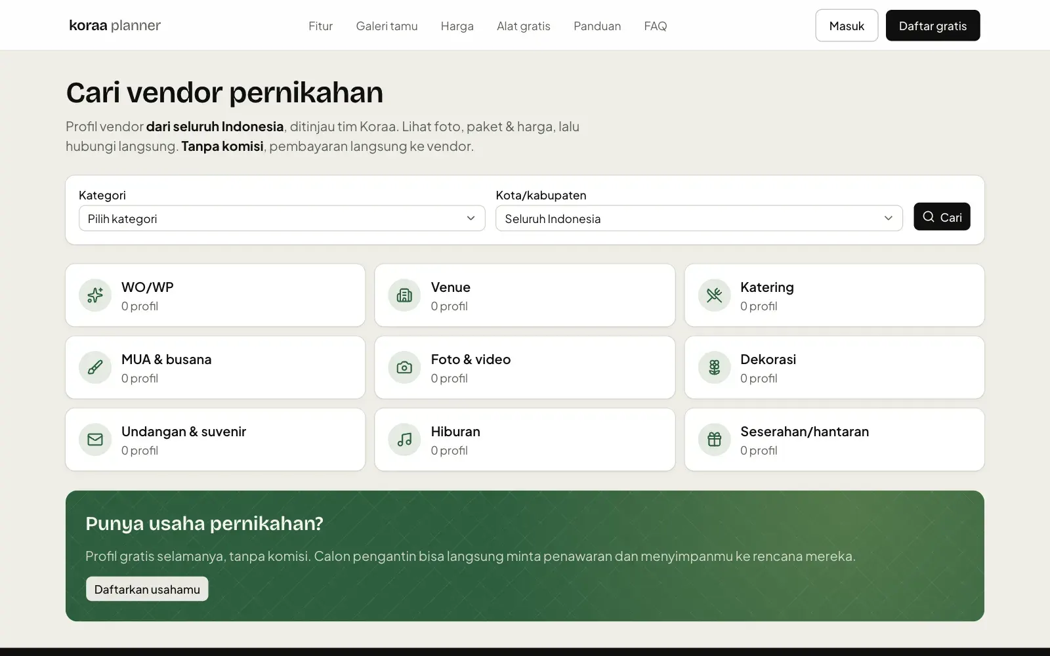Click the Daftar gratis button
This screenshot has height=656, width=1050.
point(933,26)
